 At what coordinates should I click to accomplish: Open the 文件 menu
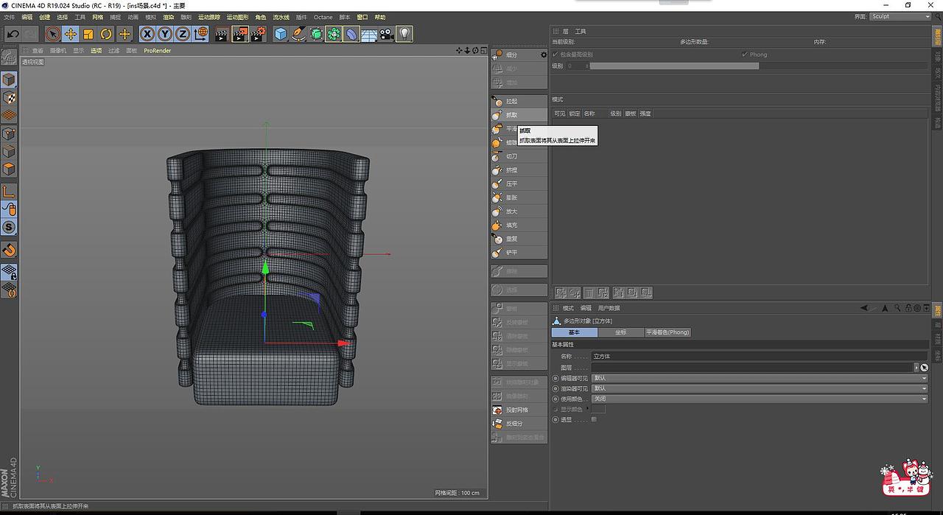(x=10, y=17)
